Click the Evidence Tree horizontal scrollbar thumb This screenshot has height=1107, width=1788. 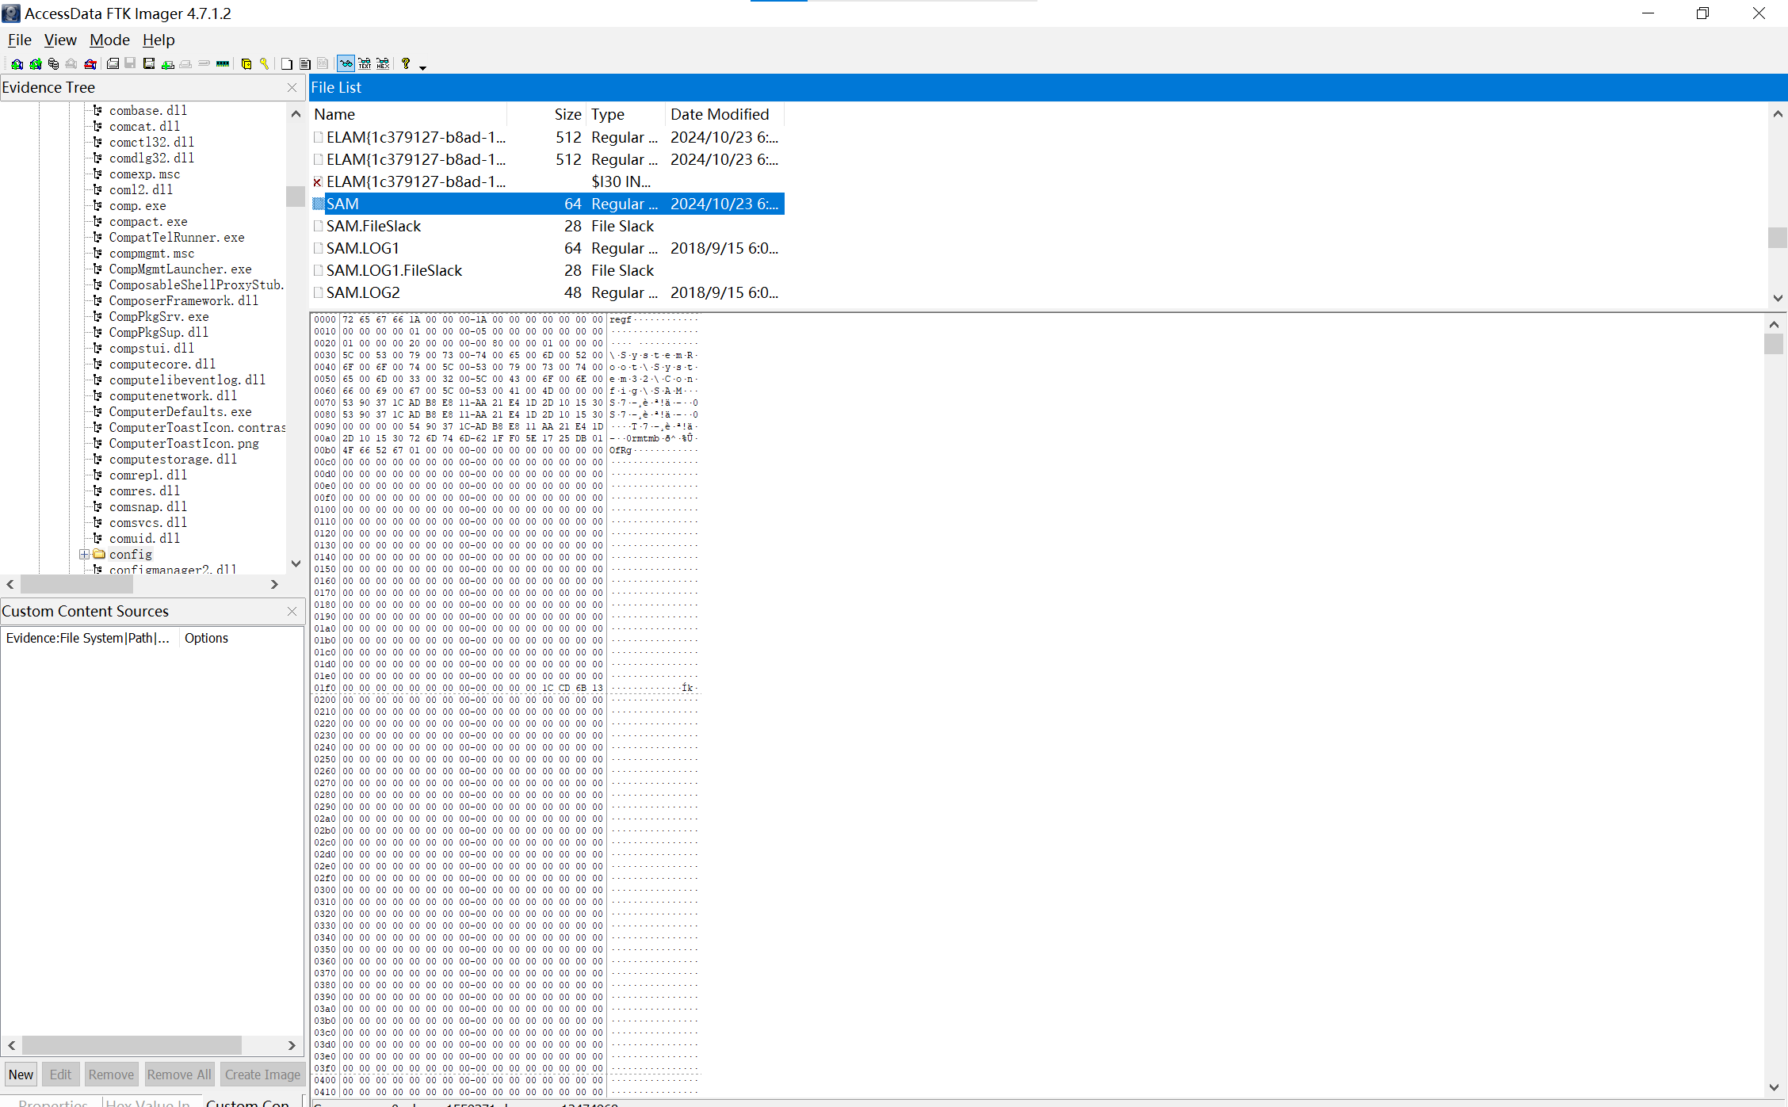coord(77,584)
